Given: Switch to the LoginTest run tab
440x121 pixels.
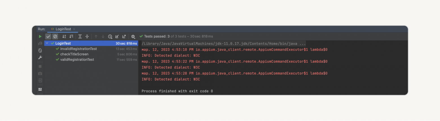Looking at the screenshot, I should click(x=63, y=29).
